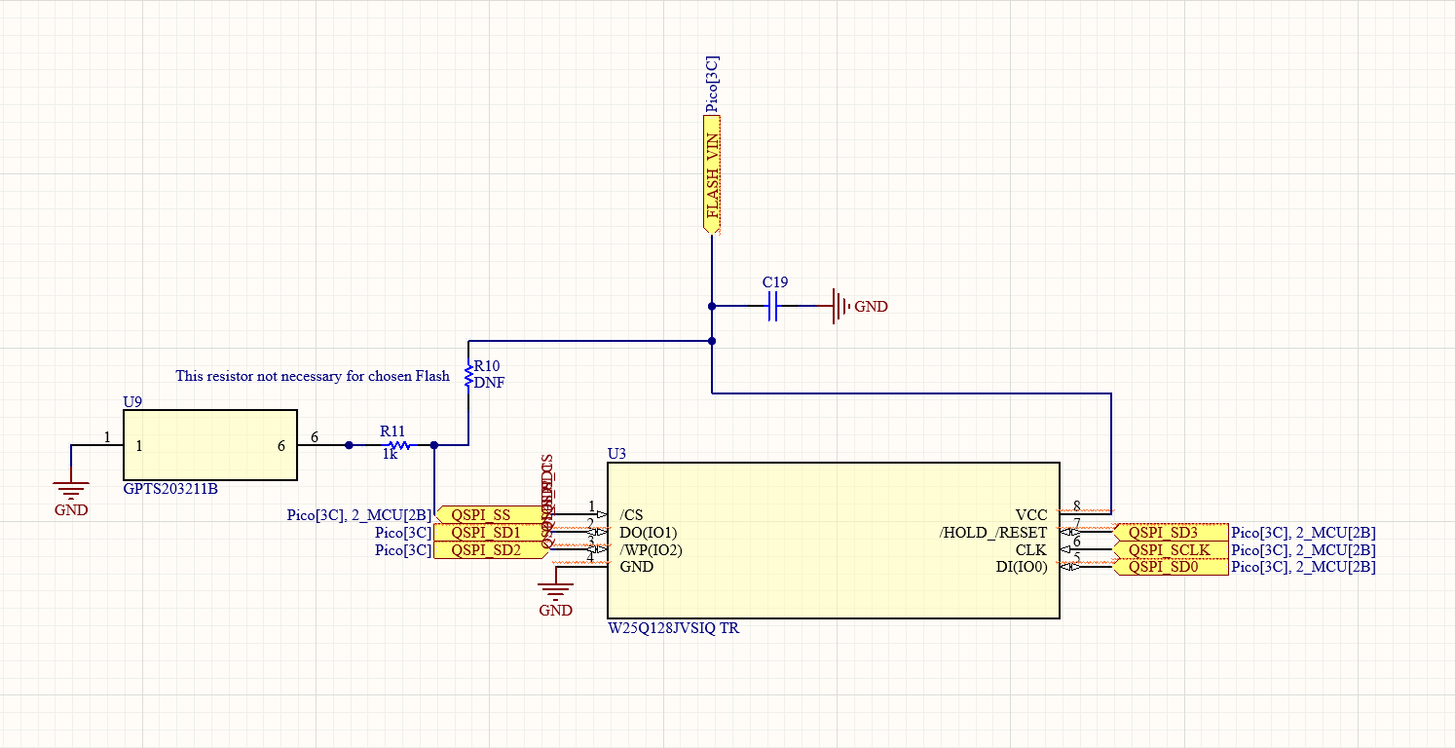The width and height of the screenshot is (1455, 748).
Task: Click the VCC pin name on U3
Action: tap(1031, 515)
